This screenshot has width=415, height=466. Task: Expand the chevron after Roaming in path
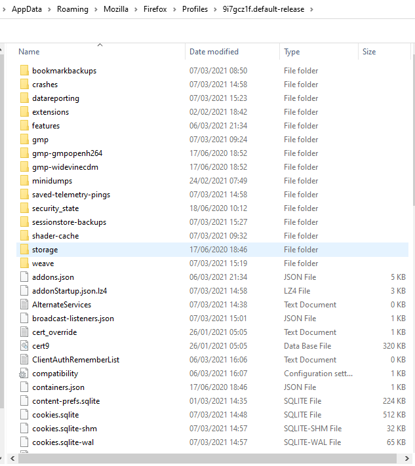pos(96,10)
